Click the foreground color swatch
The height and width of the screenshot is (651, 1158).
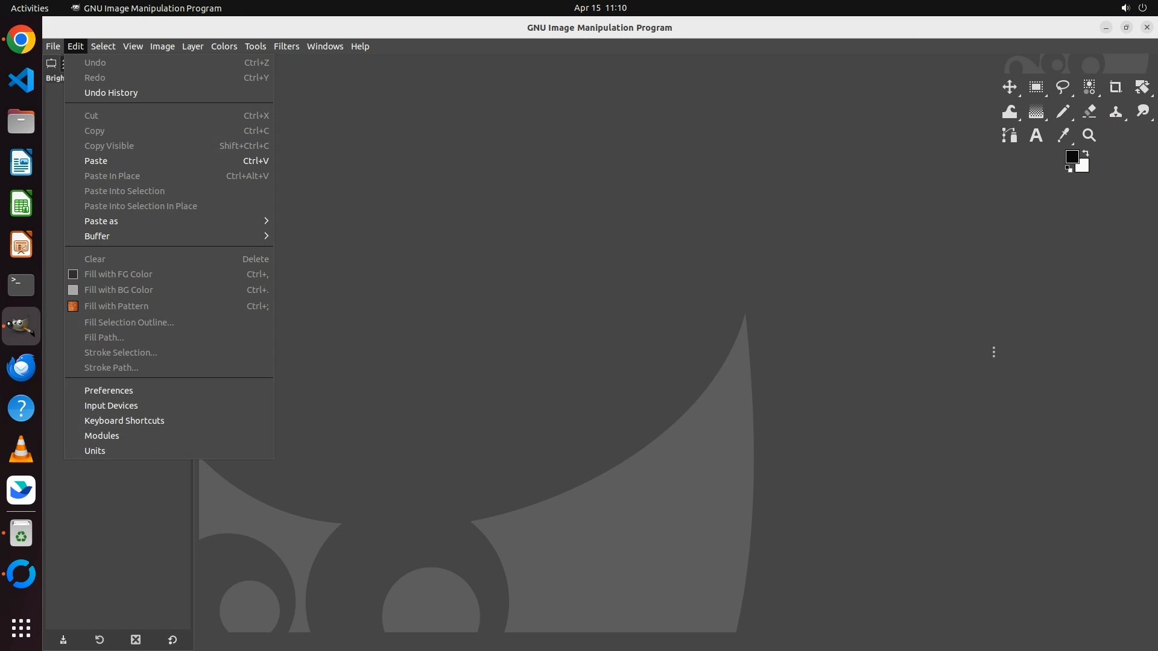1071,157
